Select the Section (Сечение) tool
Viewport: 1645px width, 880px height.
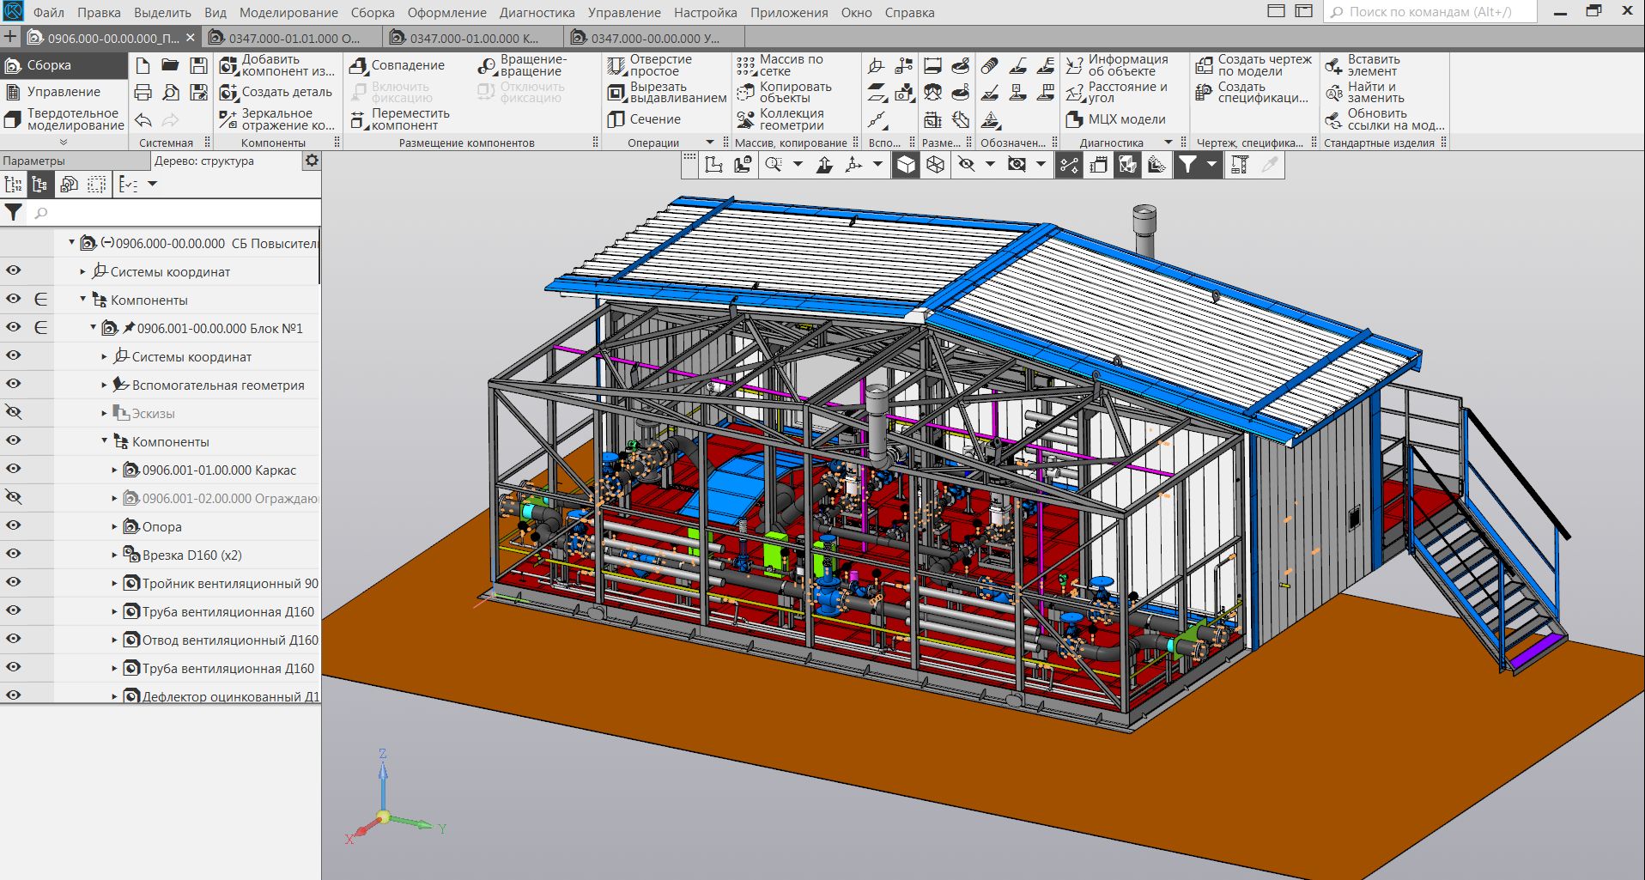(645, 119)
